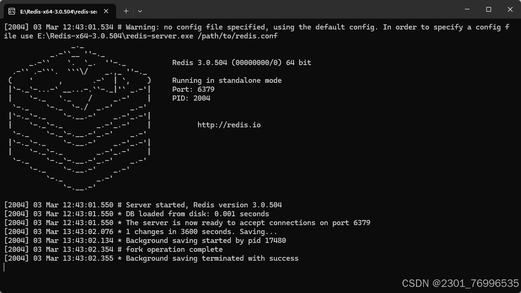The height and width of the screenshot is (293, 521).
Task: Minimize the terminal window
Action: (x=467, y=9)
